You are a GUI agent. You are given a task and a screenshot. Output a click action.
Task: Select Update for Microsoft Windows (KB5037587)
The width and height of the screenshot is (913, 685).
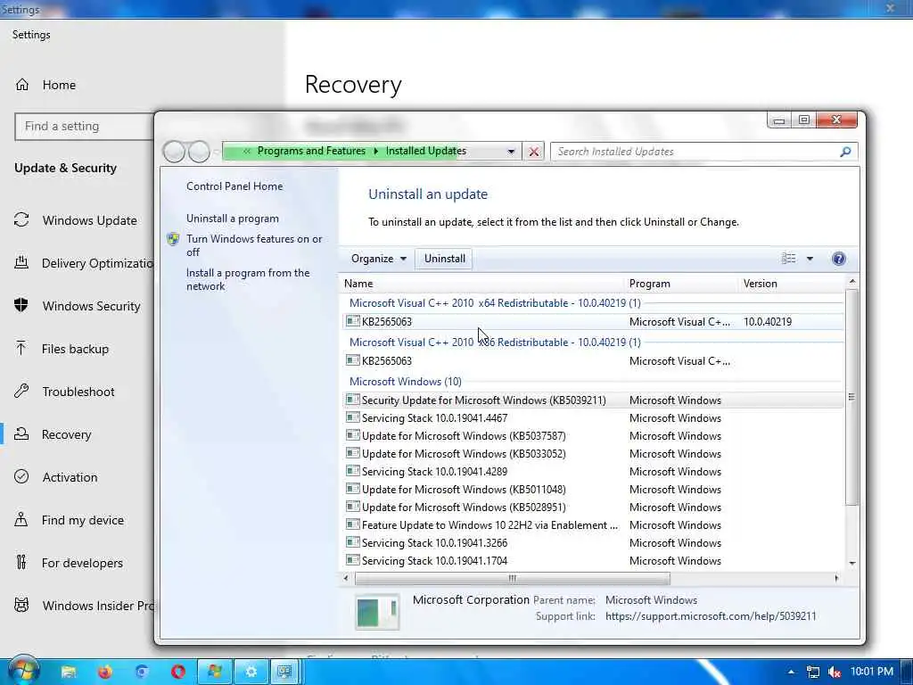point(593,436)
